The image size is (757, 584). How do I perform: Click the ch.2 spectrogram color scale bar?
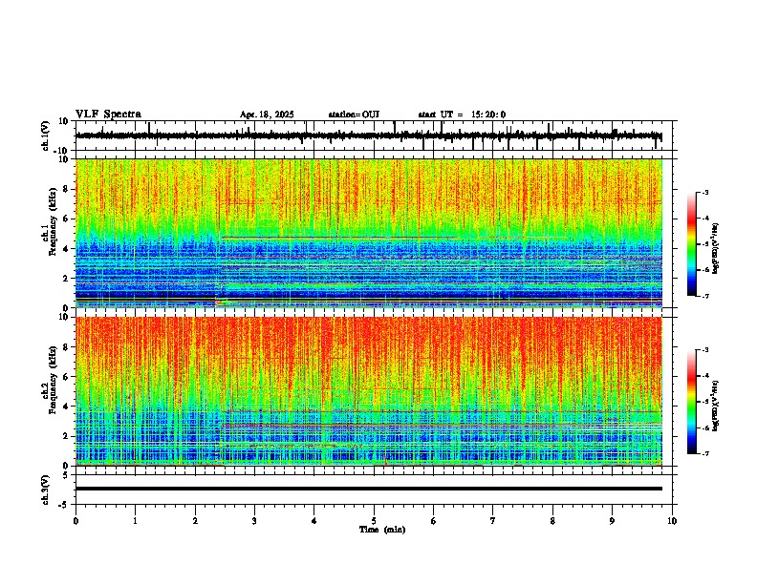point(692,402)
